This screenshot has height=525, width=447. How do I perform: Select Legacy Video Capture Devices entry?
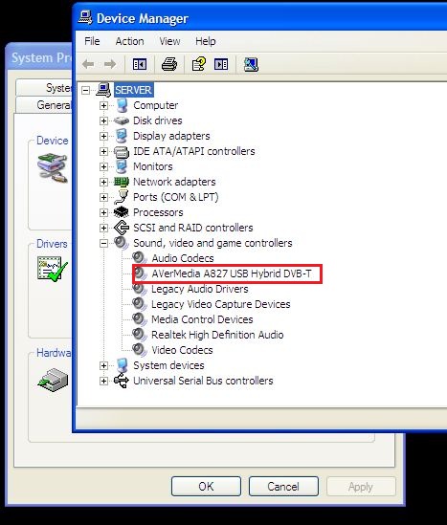(221, 304)
